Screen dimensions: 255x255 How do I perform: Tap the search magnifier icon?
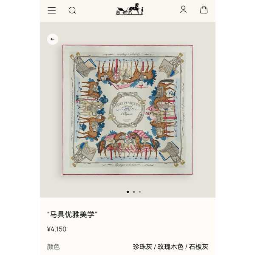(x=72, y=10)
